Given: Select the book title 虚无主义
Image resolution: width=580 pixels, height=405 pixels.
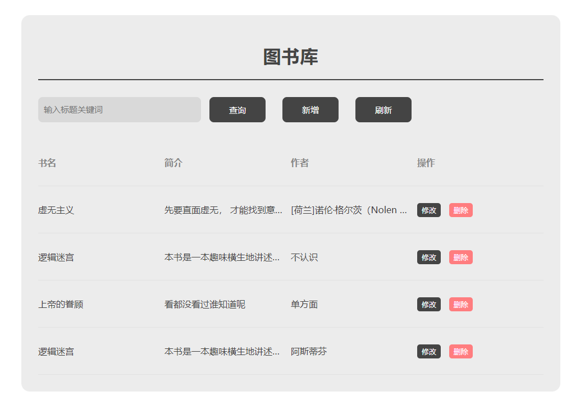Looking at the screenshot, I should [x=56, y=210].
